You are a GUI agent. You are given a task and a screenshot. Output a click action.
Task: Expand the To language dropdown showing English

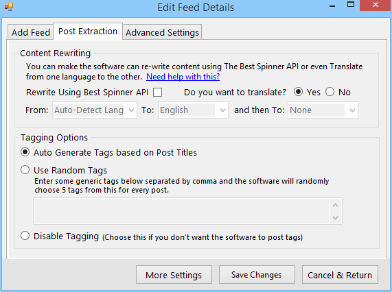point(193,110)
